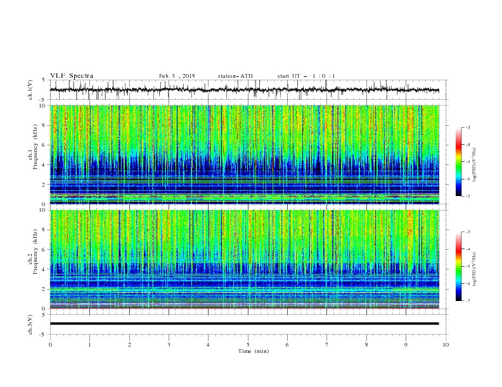Screen dimensions: 502x387
Task: Click the time axis tick label "4"
Action: tap(208, 345)
